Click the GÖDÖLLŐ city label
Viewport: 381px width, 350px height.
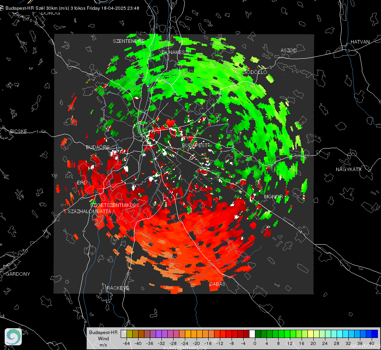(255, 72)
